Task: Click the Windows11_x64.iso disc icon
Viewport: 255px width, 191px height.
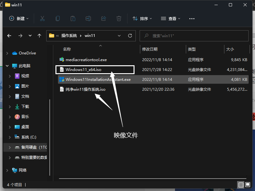Action: coord(62,70)
